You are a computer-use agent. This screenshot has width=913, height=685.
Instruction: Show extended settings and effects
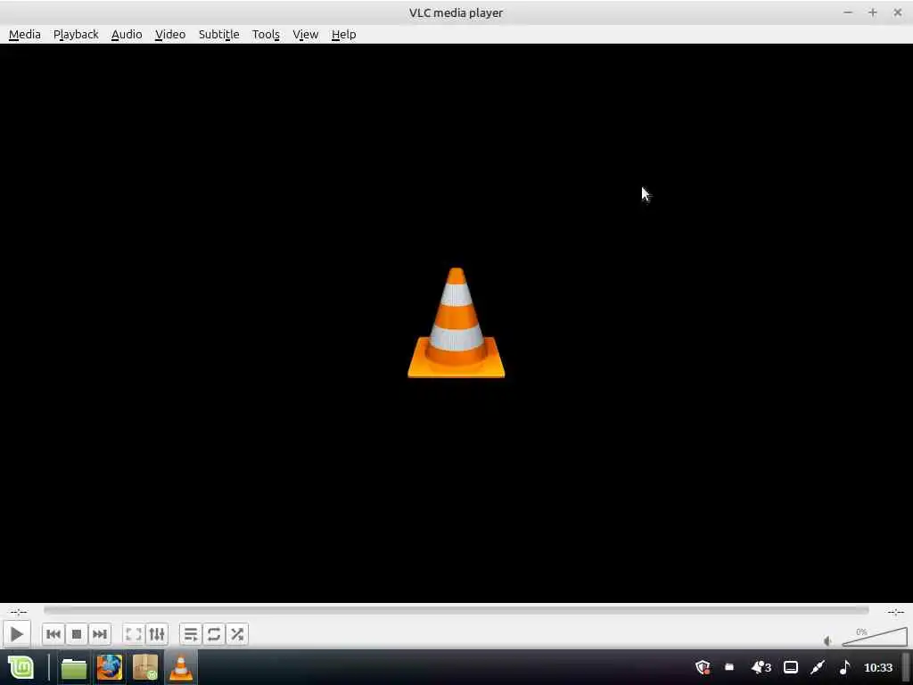[157, 634]
